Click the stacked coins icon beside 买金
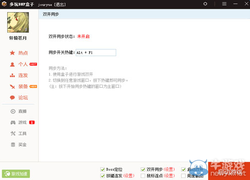Screen dimensions: 250x180 (x=13, y=145)
